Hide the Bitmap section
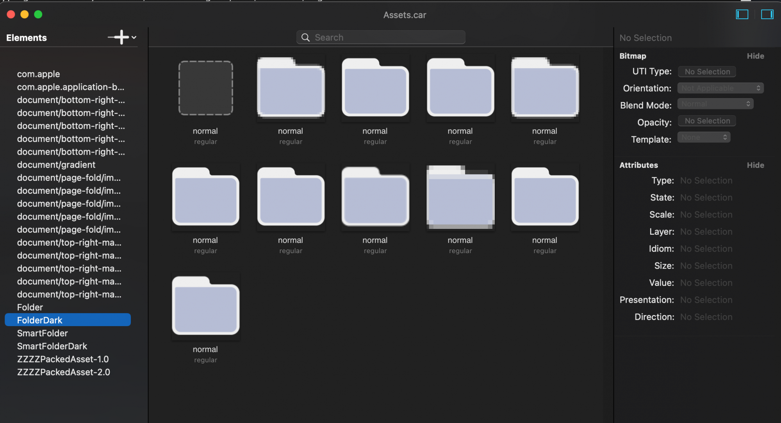The width and height of the screenshot is (781, 423). click(x=755, y=56)
